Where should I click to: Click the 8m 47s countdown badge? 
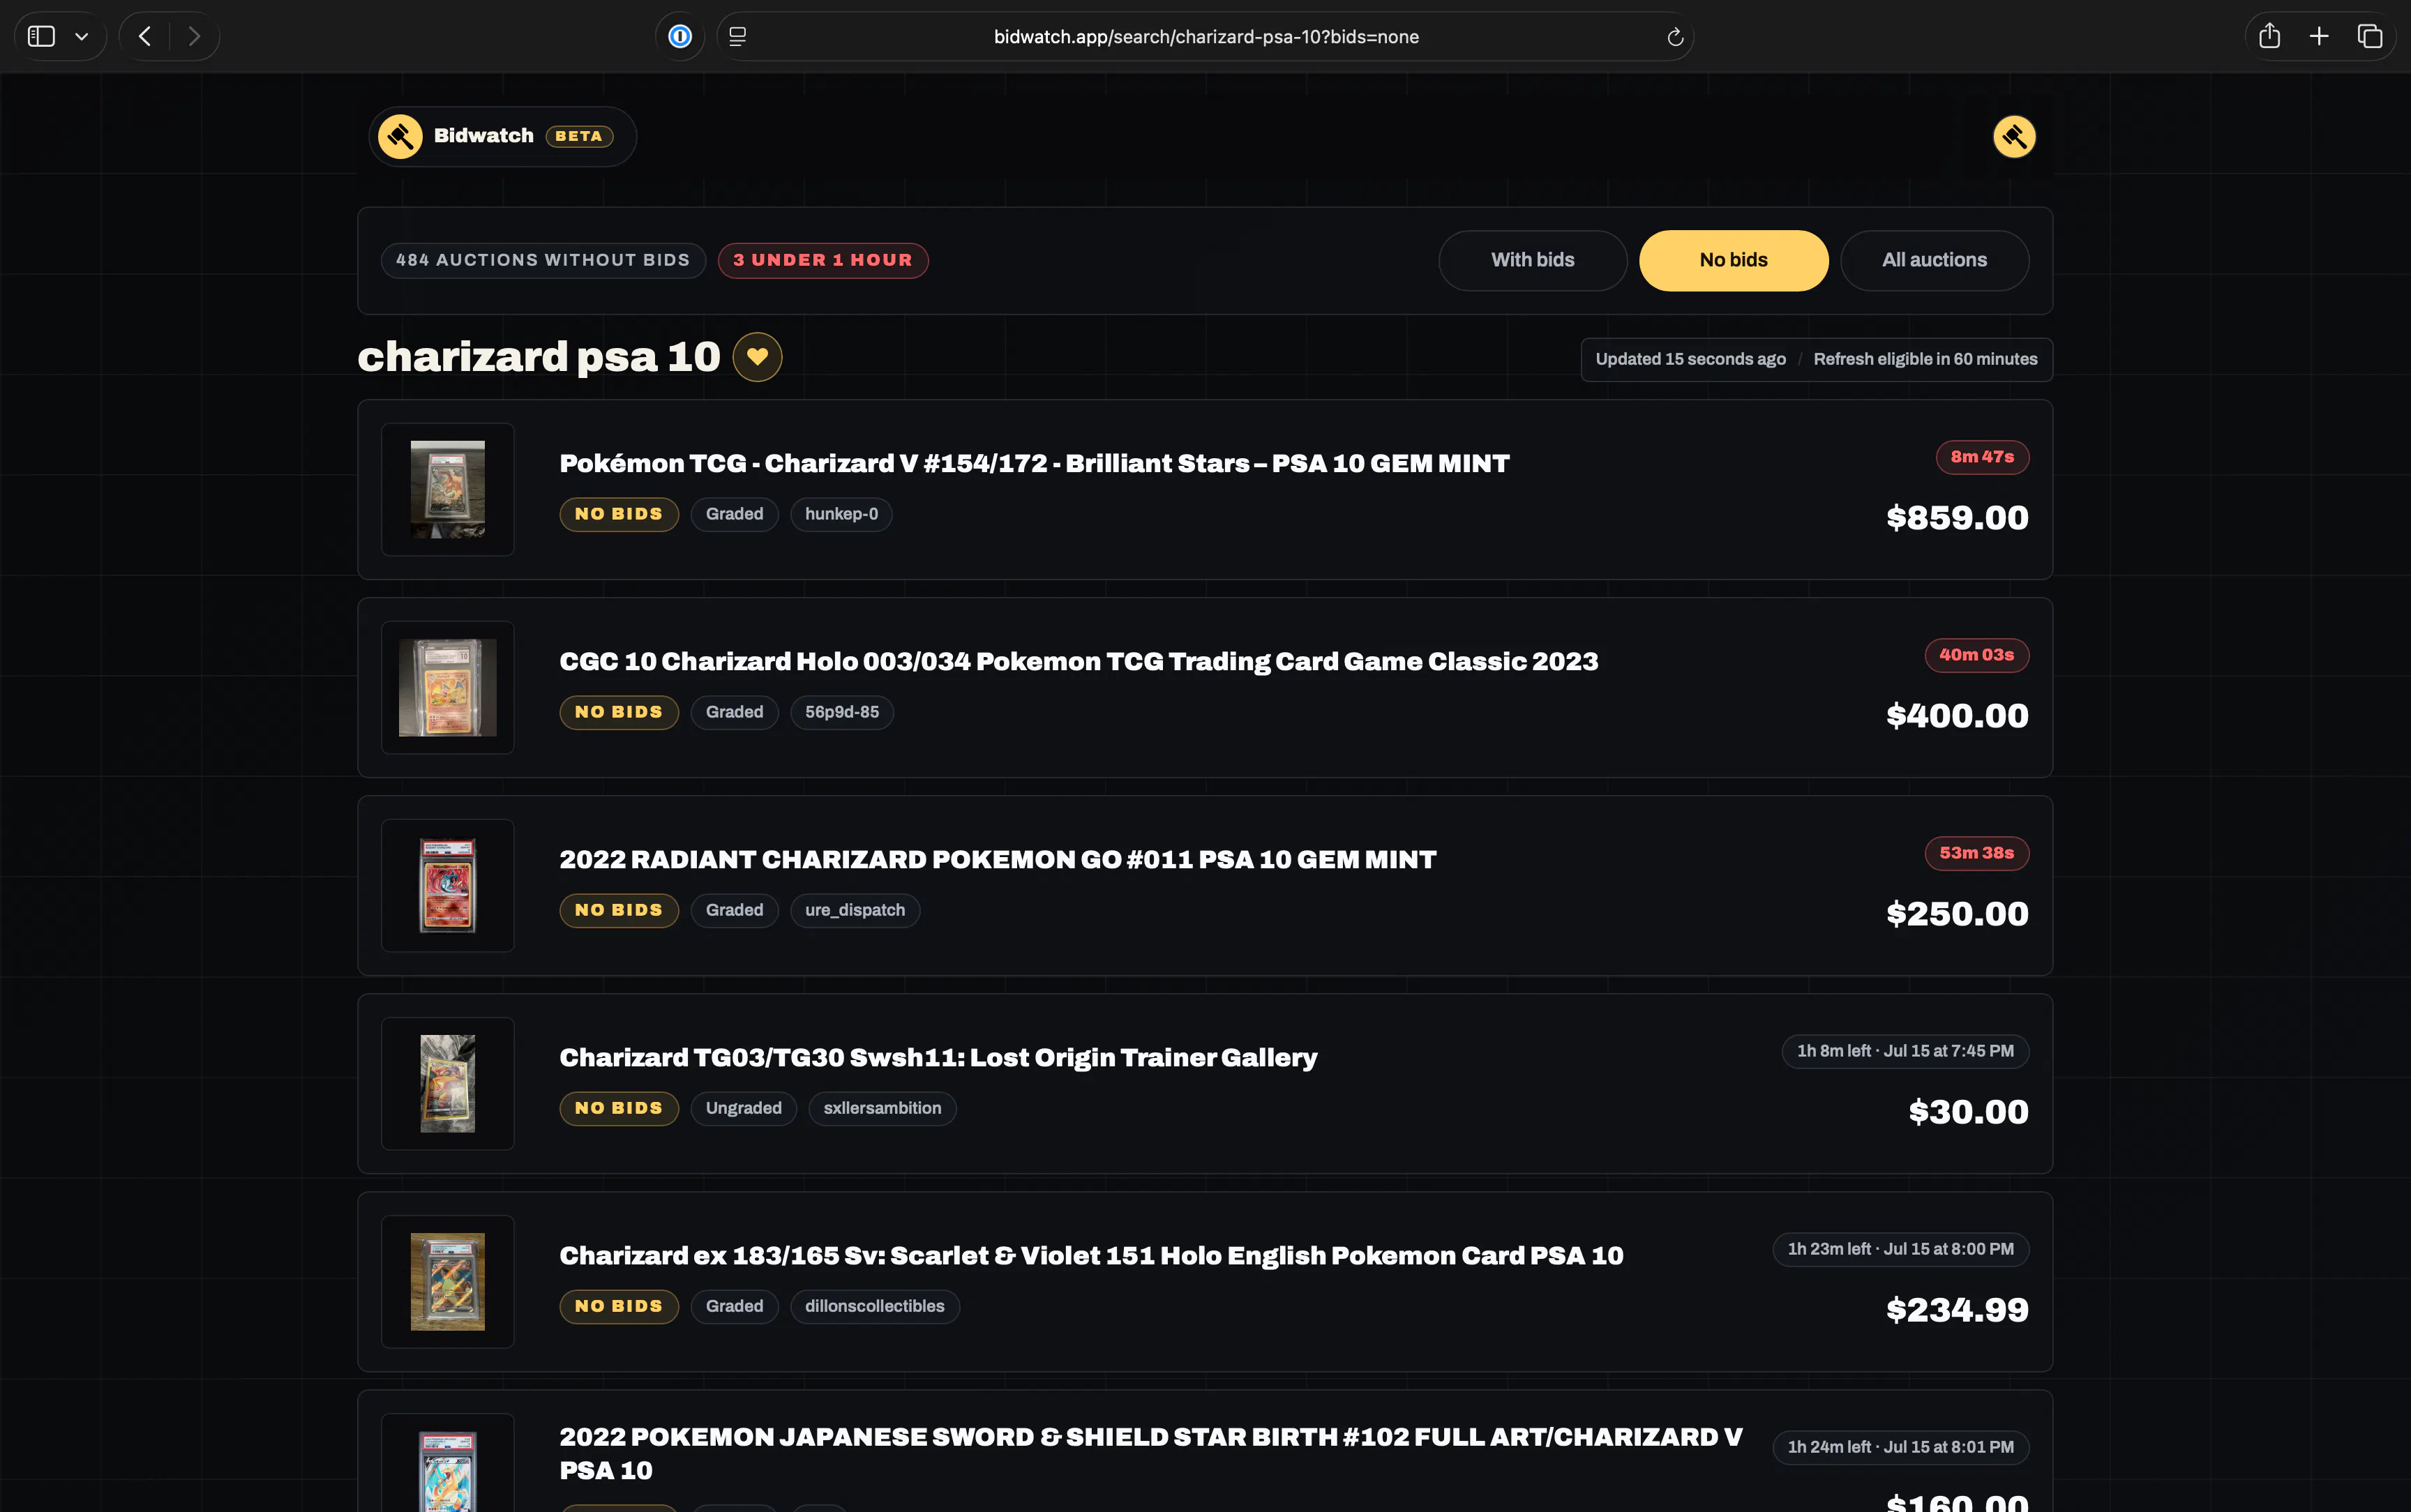click(1982, 457)
